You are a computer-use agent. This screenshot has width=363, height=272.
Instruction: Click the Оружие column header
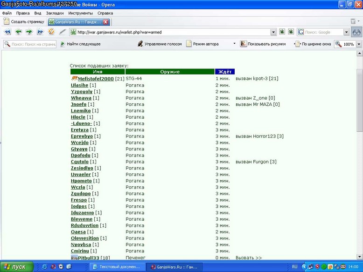click(170, 72)
